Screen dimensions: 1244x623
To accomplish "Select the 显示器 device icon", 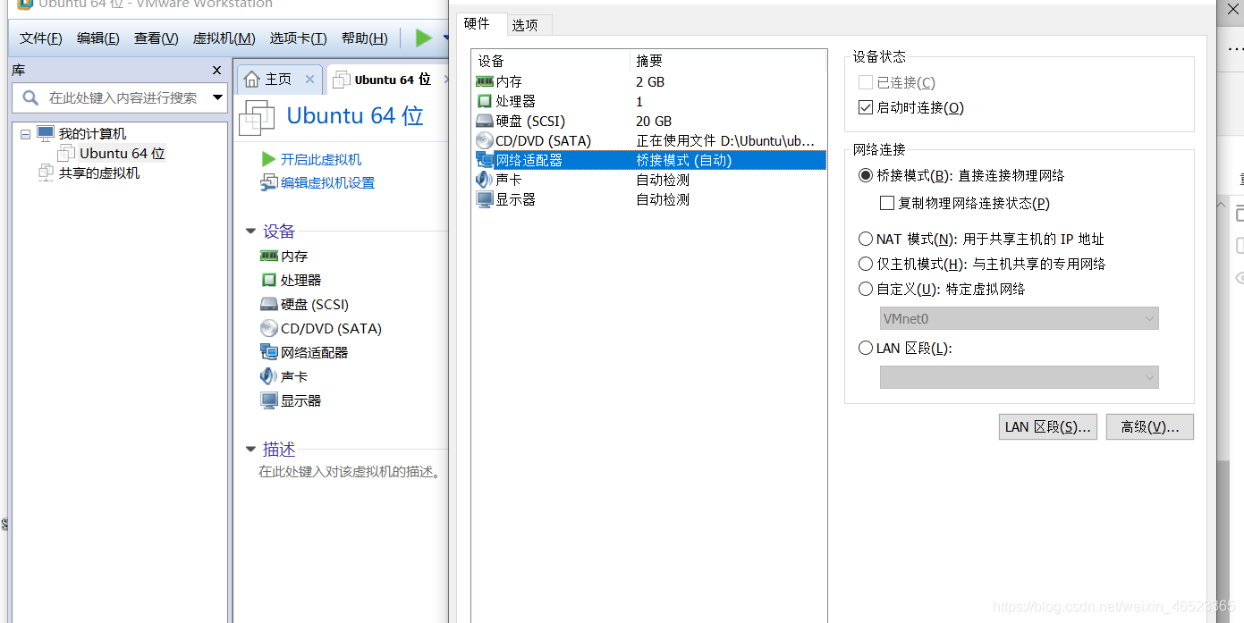I will (268, 400).
